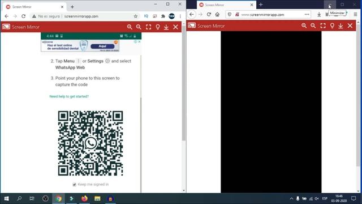The height and width of the screenshot is (204, 362).
Task: Open Windows Start menu
Action: (x=6, y=198)
